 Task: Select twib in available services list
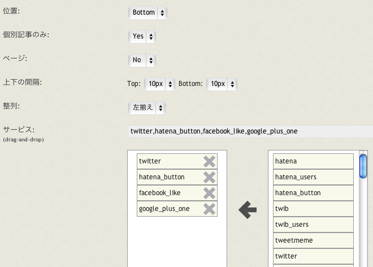pyautogui.click(x=313, y=209)
